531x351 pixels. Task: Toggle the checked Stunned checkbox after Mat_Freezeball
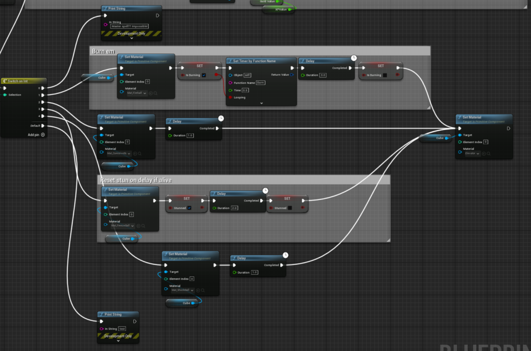tap(189, 208)
